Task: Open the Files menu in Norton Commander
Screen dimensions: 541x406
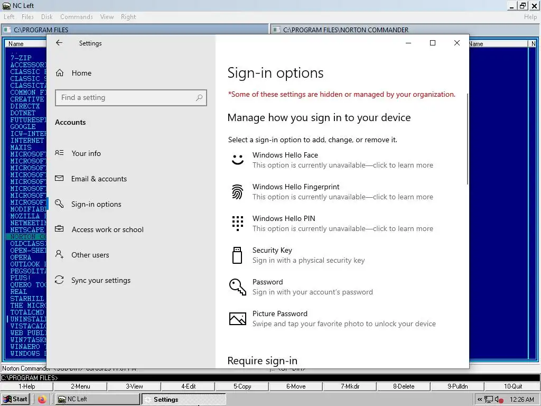Action: 27,17
